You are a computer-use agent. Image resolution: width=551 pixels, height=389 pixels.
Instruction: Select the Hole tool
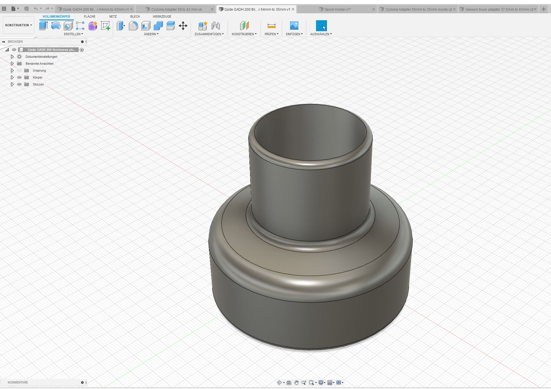(68, 26)
